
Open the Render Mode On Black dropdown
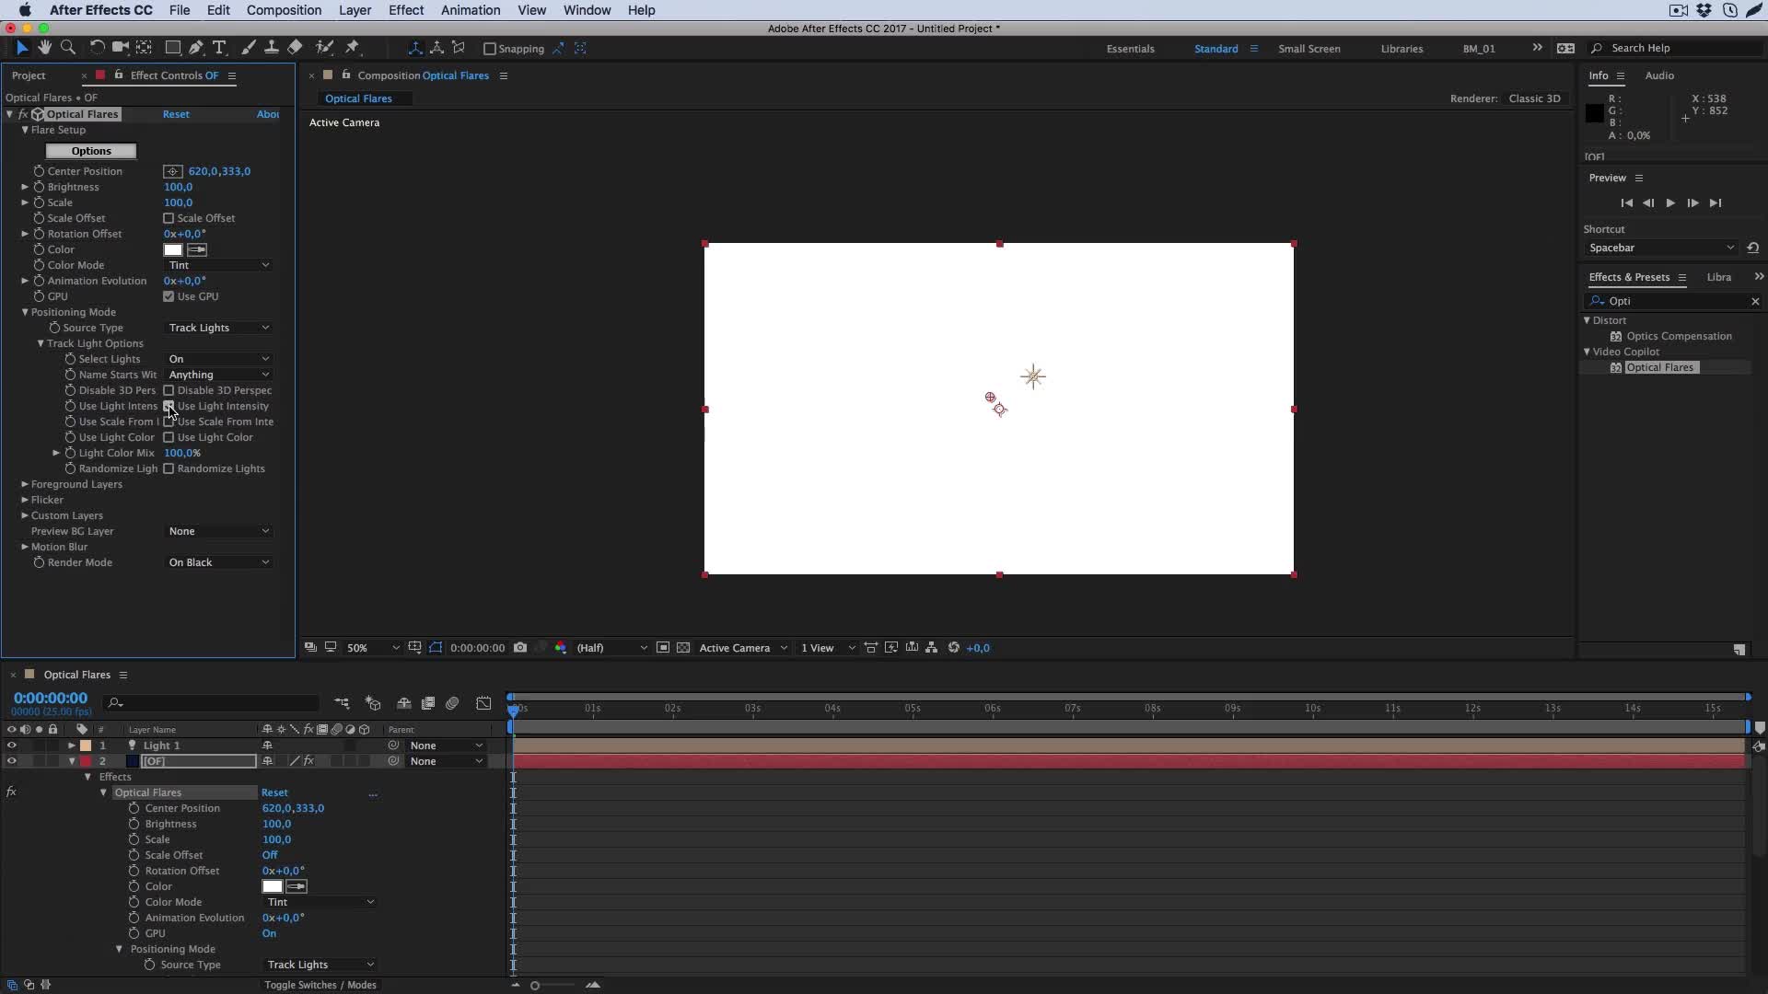pyautogui.click(x=219, y=562)
